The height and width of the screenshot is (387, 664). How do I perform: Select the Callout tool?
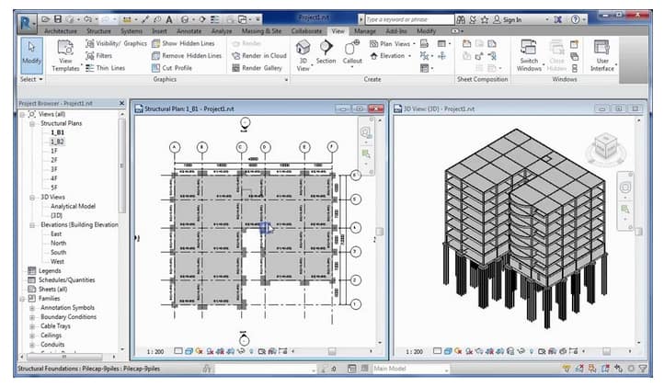pos(352,53)
